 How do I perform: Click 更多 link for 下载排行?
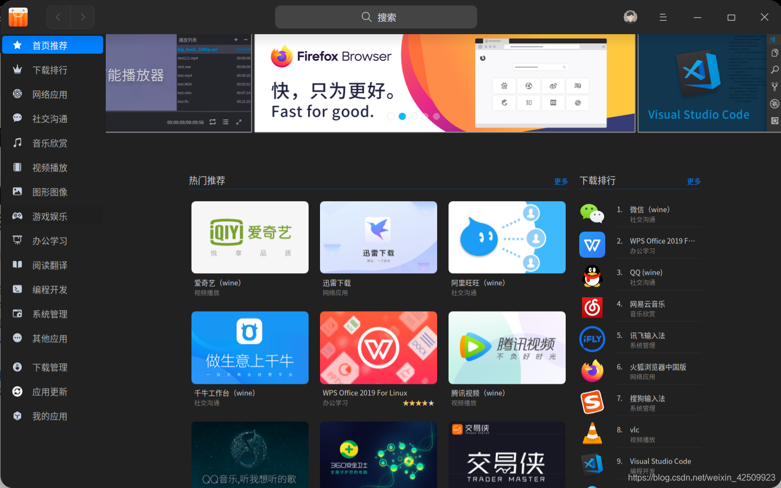click(694, 182)
